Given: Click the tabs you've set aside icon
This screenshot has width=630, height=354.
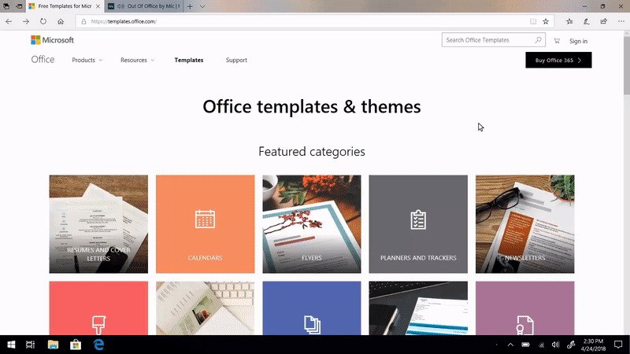Looking at the screenshot, I should coord(6,6).
